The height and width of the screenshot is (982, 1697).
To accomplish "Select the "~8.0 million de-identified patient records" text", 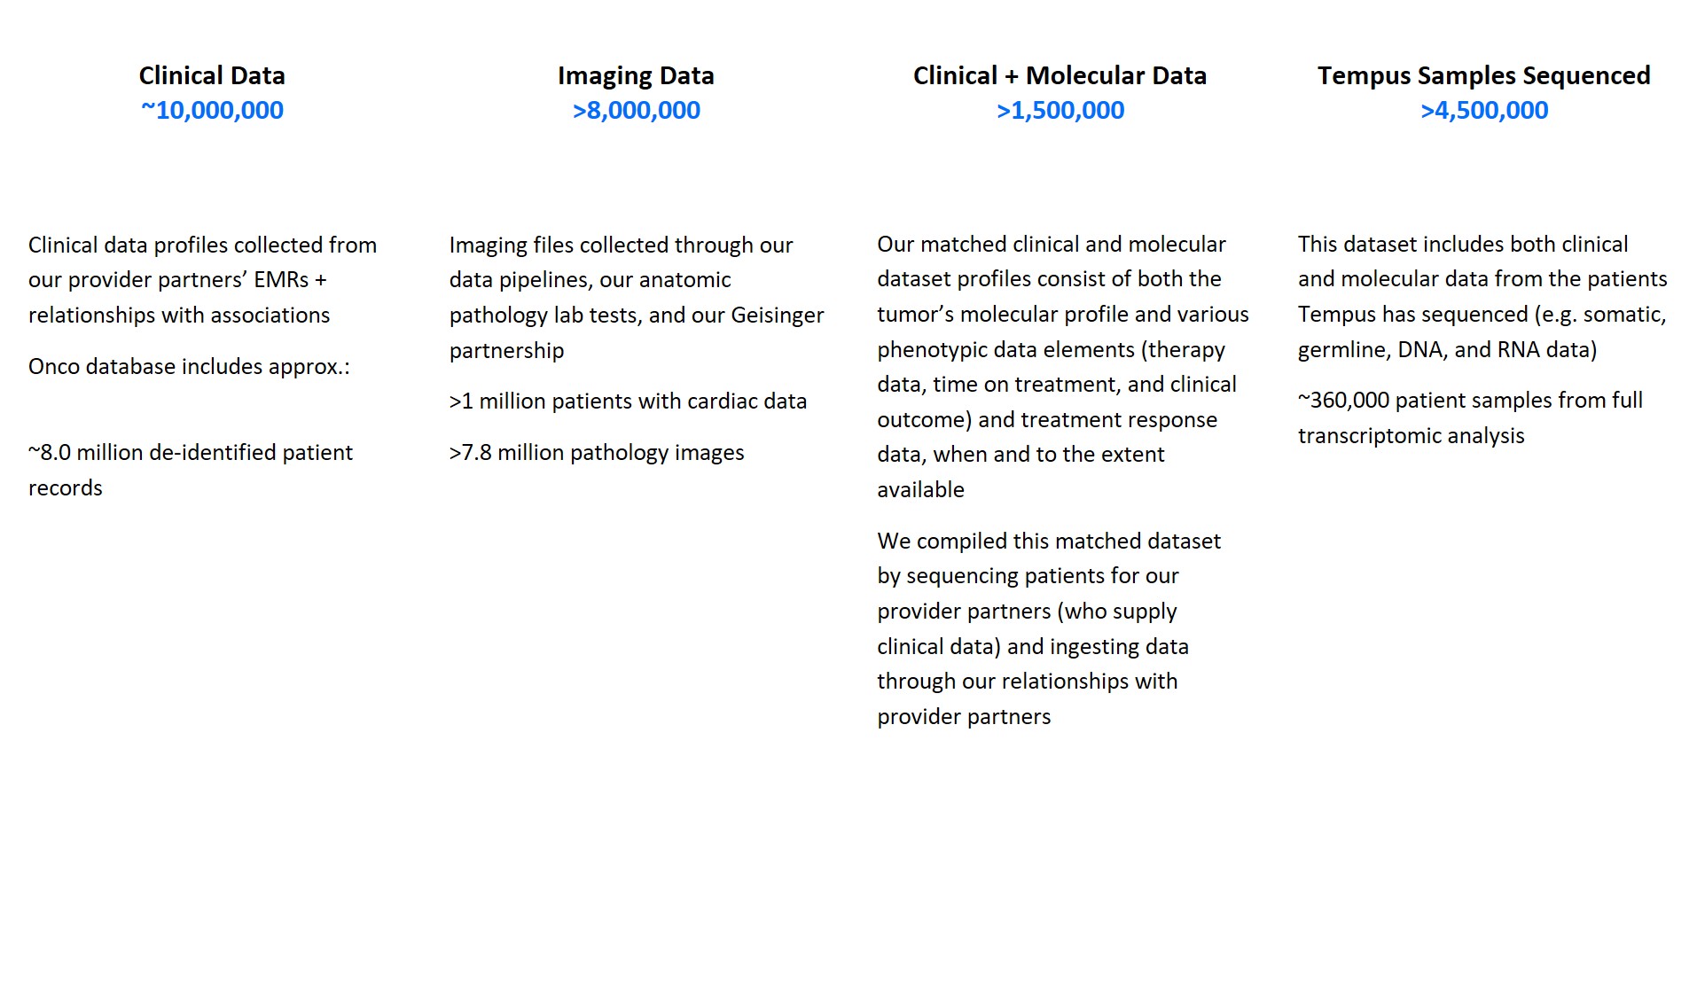I will [x=190, y=470].
